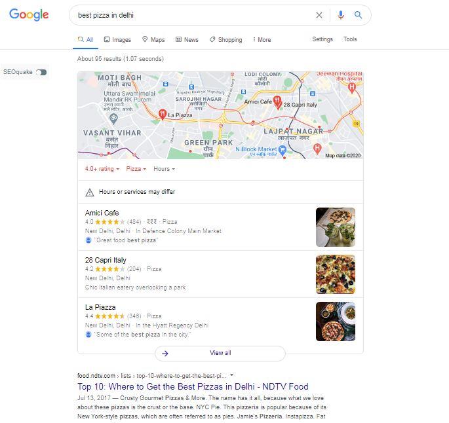Image resolution: width=449 pixels, height=423 pixels.
Task: Select Amici Cafe restaurant pin on map
Action: click(277, 102)
